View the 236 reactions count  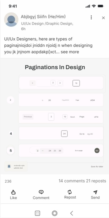coord(8,181)
